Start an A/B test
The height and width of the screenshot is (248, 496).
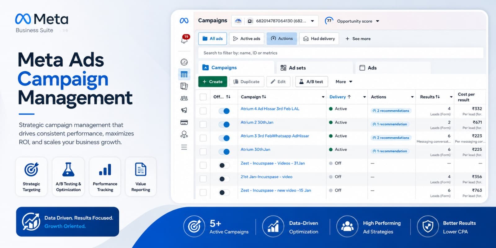pos(312,82)
